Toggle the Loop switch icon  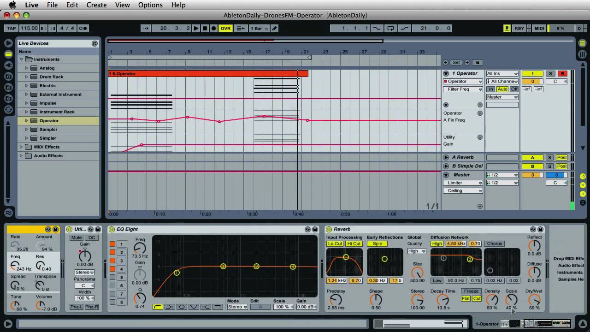click(390, 28)
